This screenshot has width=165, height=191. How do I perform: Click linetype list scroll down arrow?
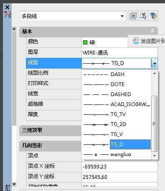click(x=155, y=156)
